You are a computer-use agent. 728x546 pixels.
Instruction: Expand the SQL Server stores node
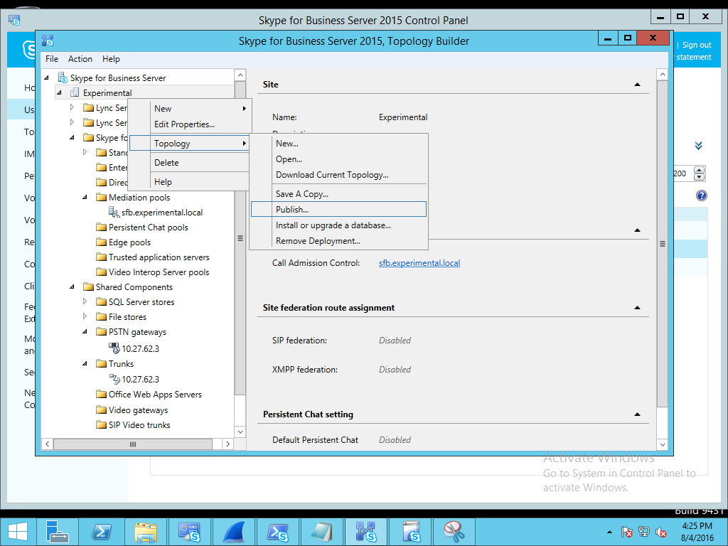(85, 302)
